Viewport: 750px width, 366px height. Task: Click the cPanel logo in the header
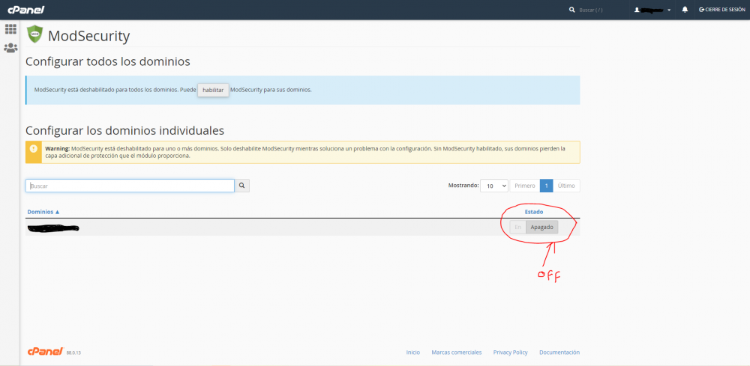[25, 10]
